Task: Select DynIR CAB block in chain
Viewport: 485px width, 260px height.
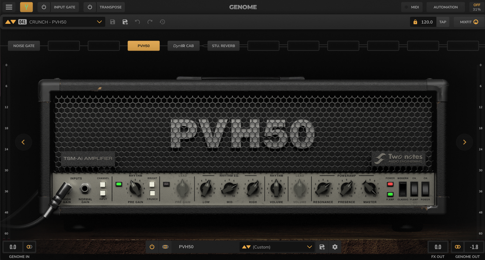Action: point(183,46)
